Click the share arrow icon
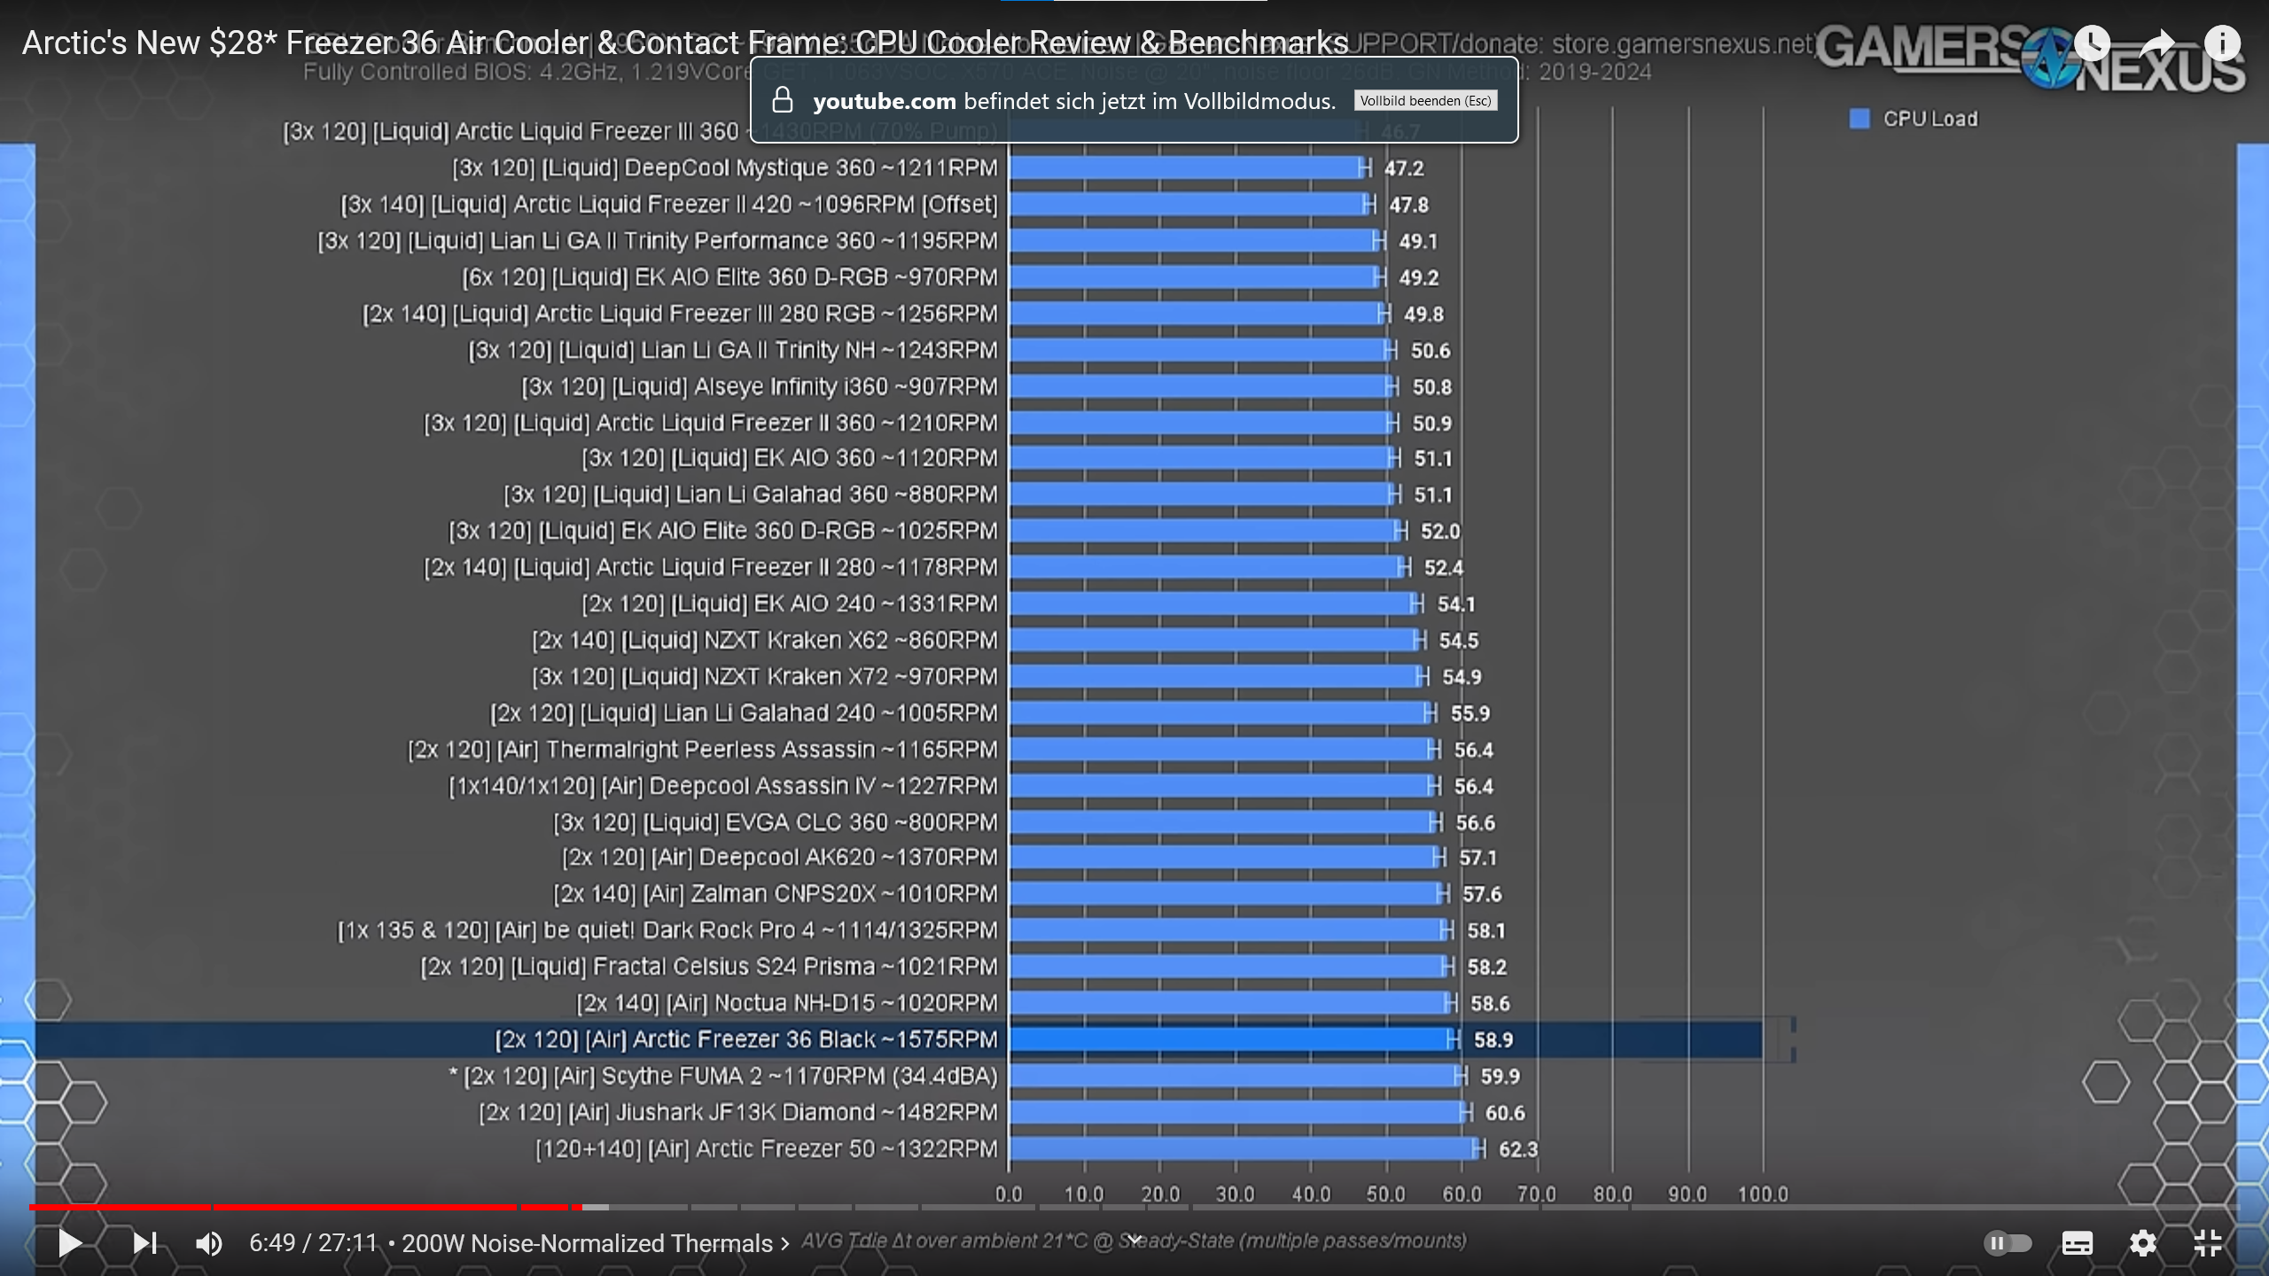The height and width of the screenshot is (1276, 2269). point(2157,43)
